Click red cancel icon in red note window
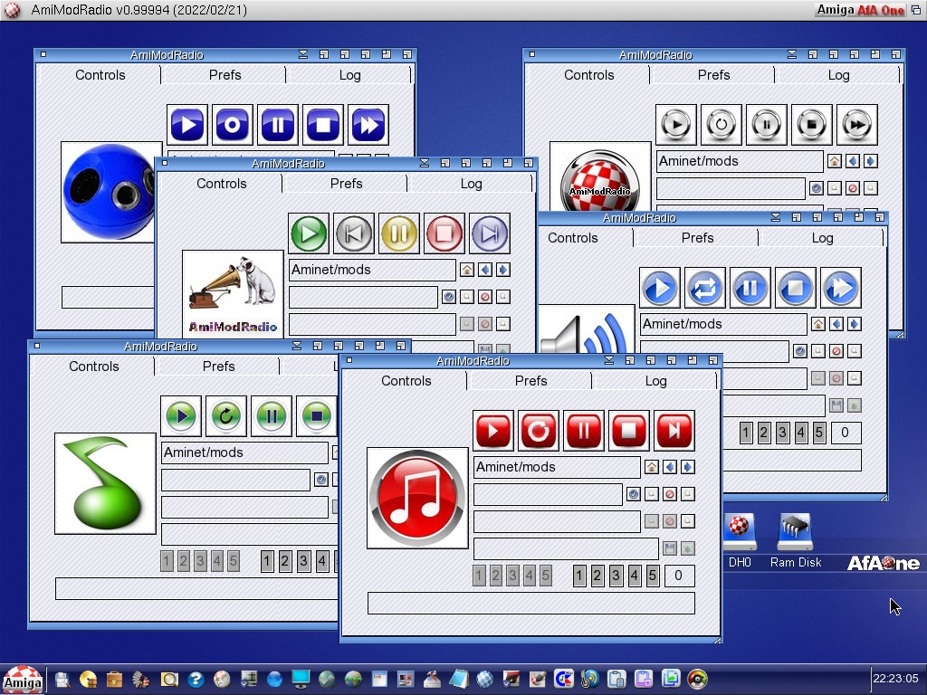 click(x=670, y=494)
